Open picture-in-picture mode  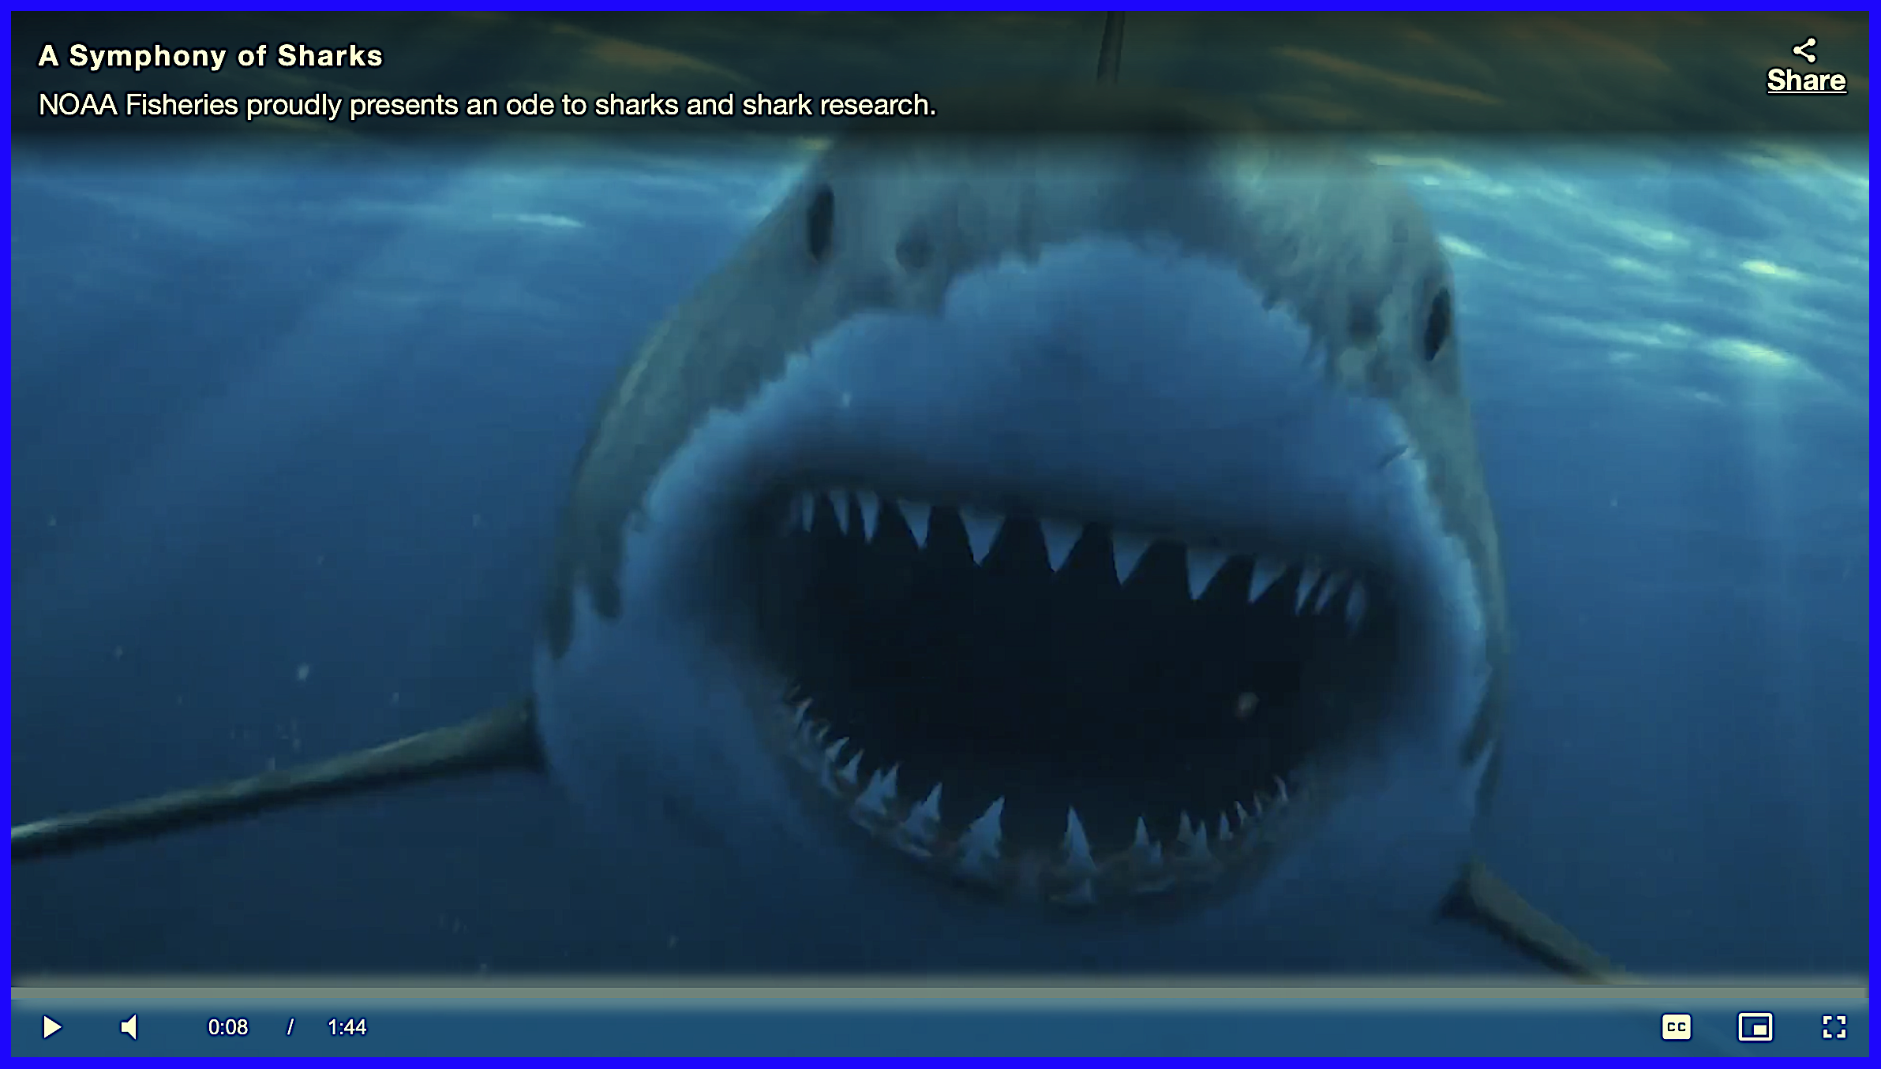pos(1755,1027)
